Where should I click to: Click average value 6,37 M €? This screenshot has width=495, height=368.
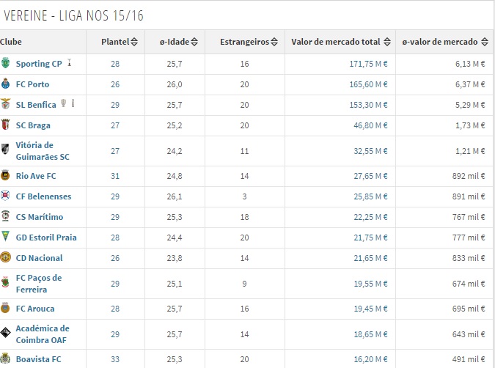pyautogui.click(x=470, y=84)
